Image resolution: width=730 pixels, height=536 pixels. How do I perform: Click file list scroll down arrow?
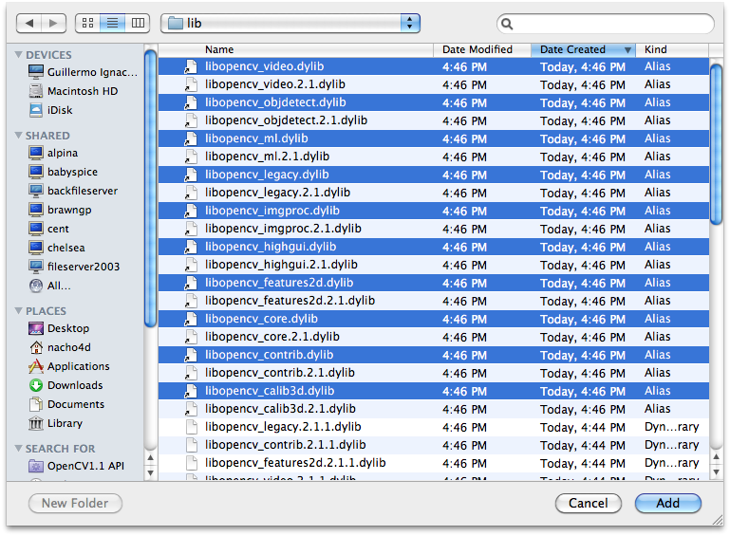717,472
